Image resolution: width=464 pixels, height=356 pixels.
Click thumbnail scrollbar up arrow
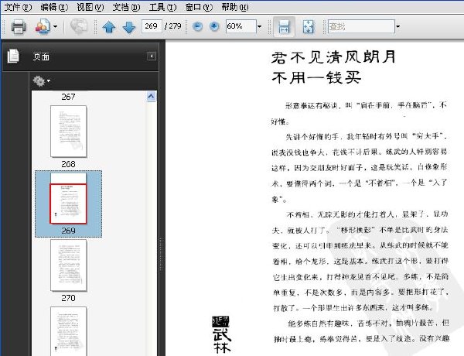152,96
